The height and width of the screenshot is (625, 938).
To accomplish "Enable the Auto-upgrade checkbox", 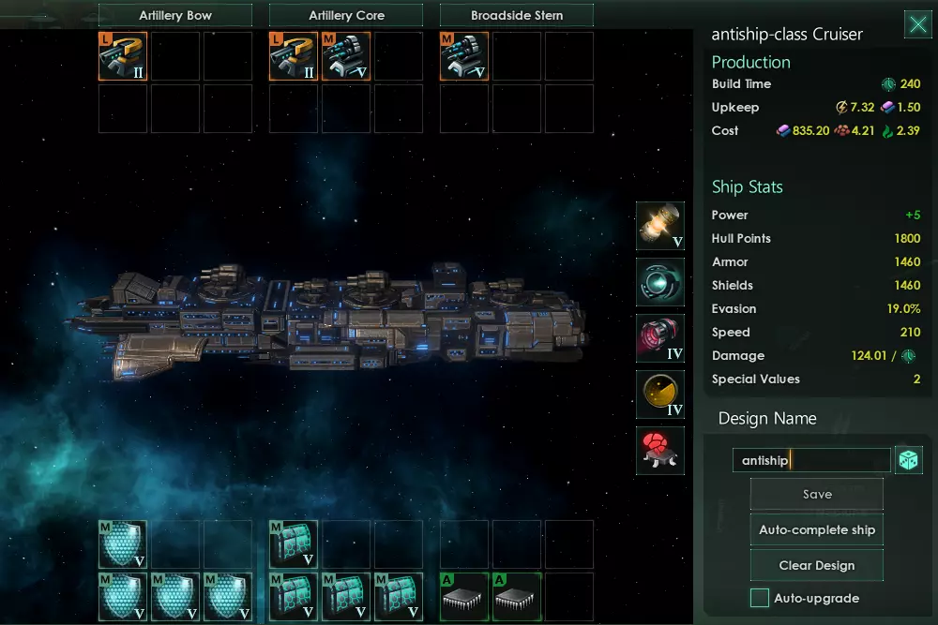I will (x=760, y=598).
